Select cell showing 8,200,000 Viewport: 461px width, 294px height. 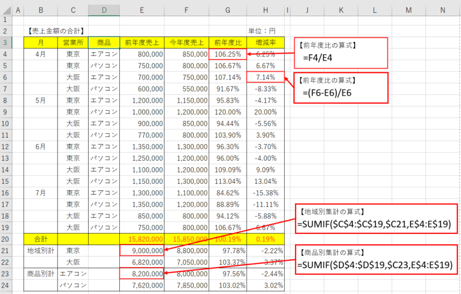(x=142, y=274)
